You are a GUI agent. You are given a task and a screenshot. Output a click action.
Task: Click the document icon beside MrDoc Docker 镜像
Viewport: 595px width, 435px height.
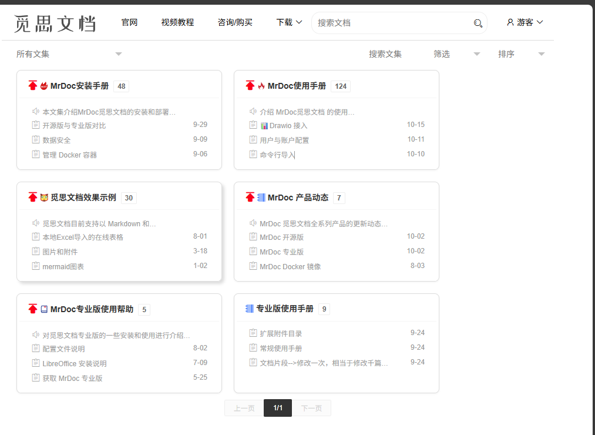pos(253,266)
